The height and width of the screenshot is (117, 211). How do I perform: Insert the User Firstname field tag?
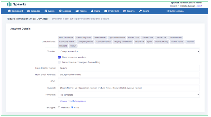66,38
